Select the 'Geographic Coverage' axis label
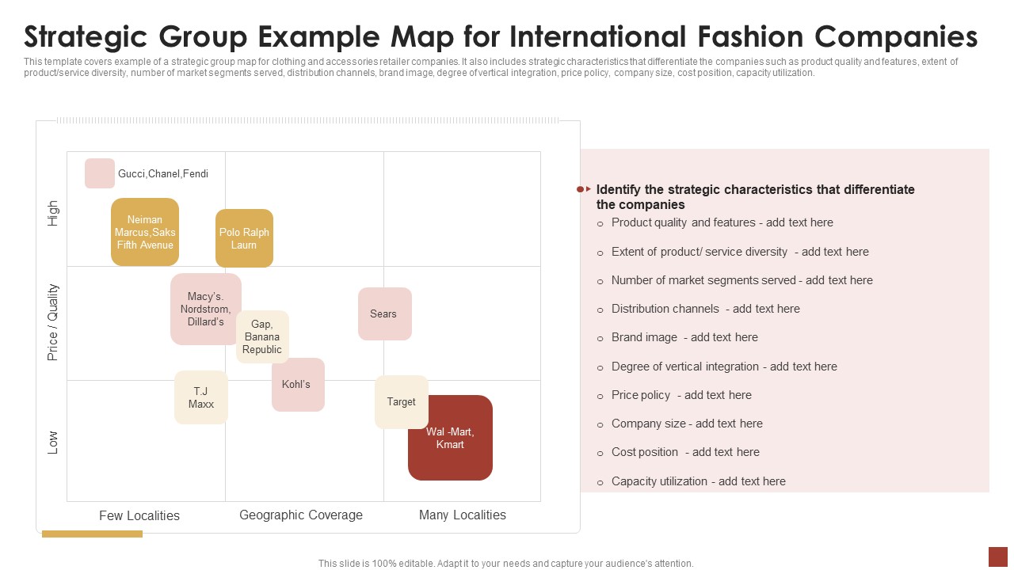This screenshot has height=570, width=1014. [x=301, y=515]
